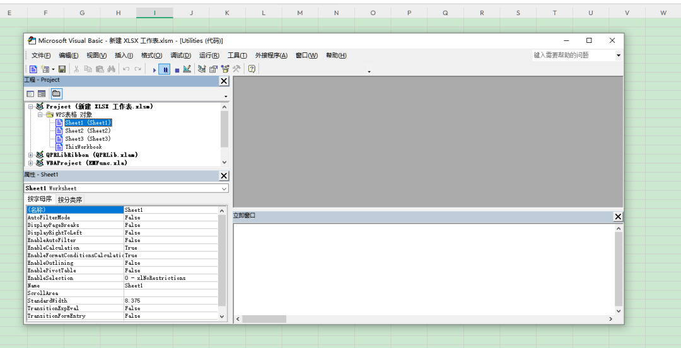Click column header I in spreadsheet
The width and height of the screenshot is (681, 348).
pos(154,13)
